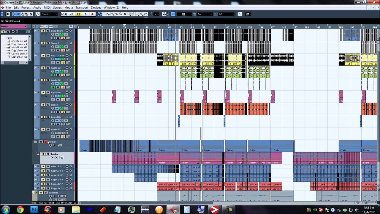Select the Drumfills track name
Image resolution: width=380 pixels, height=214 pixels.
(x=56, y=117)
